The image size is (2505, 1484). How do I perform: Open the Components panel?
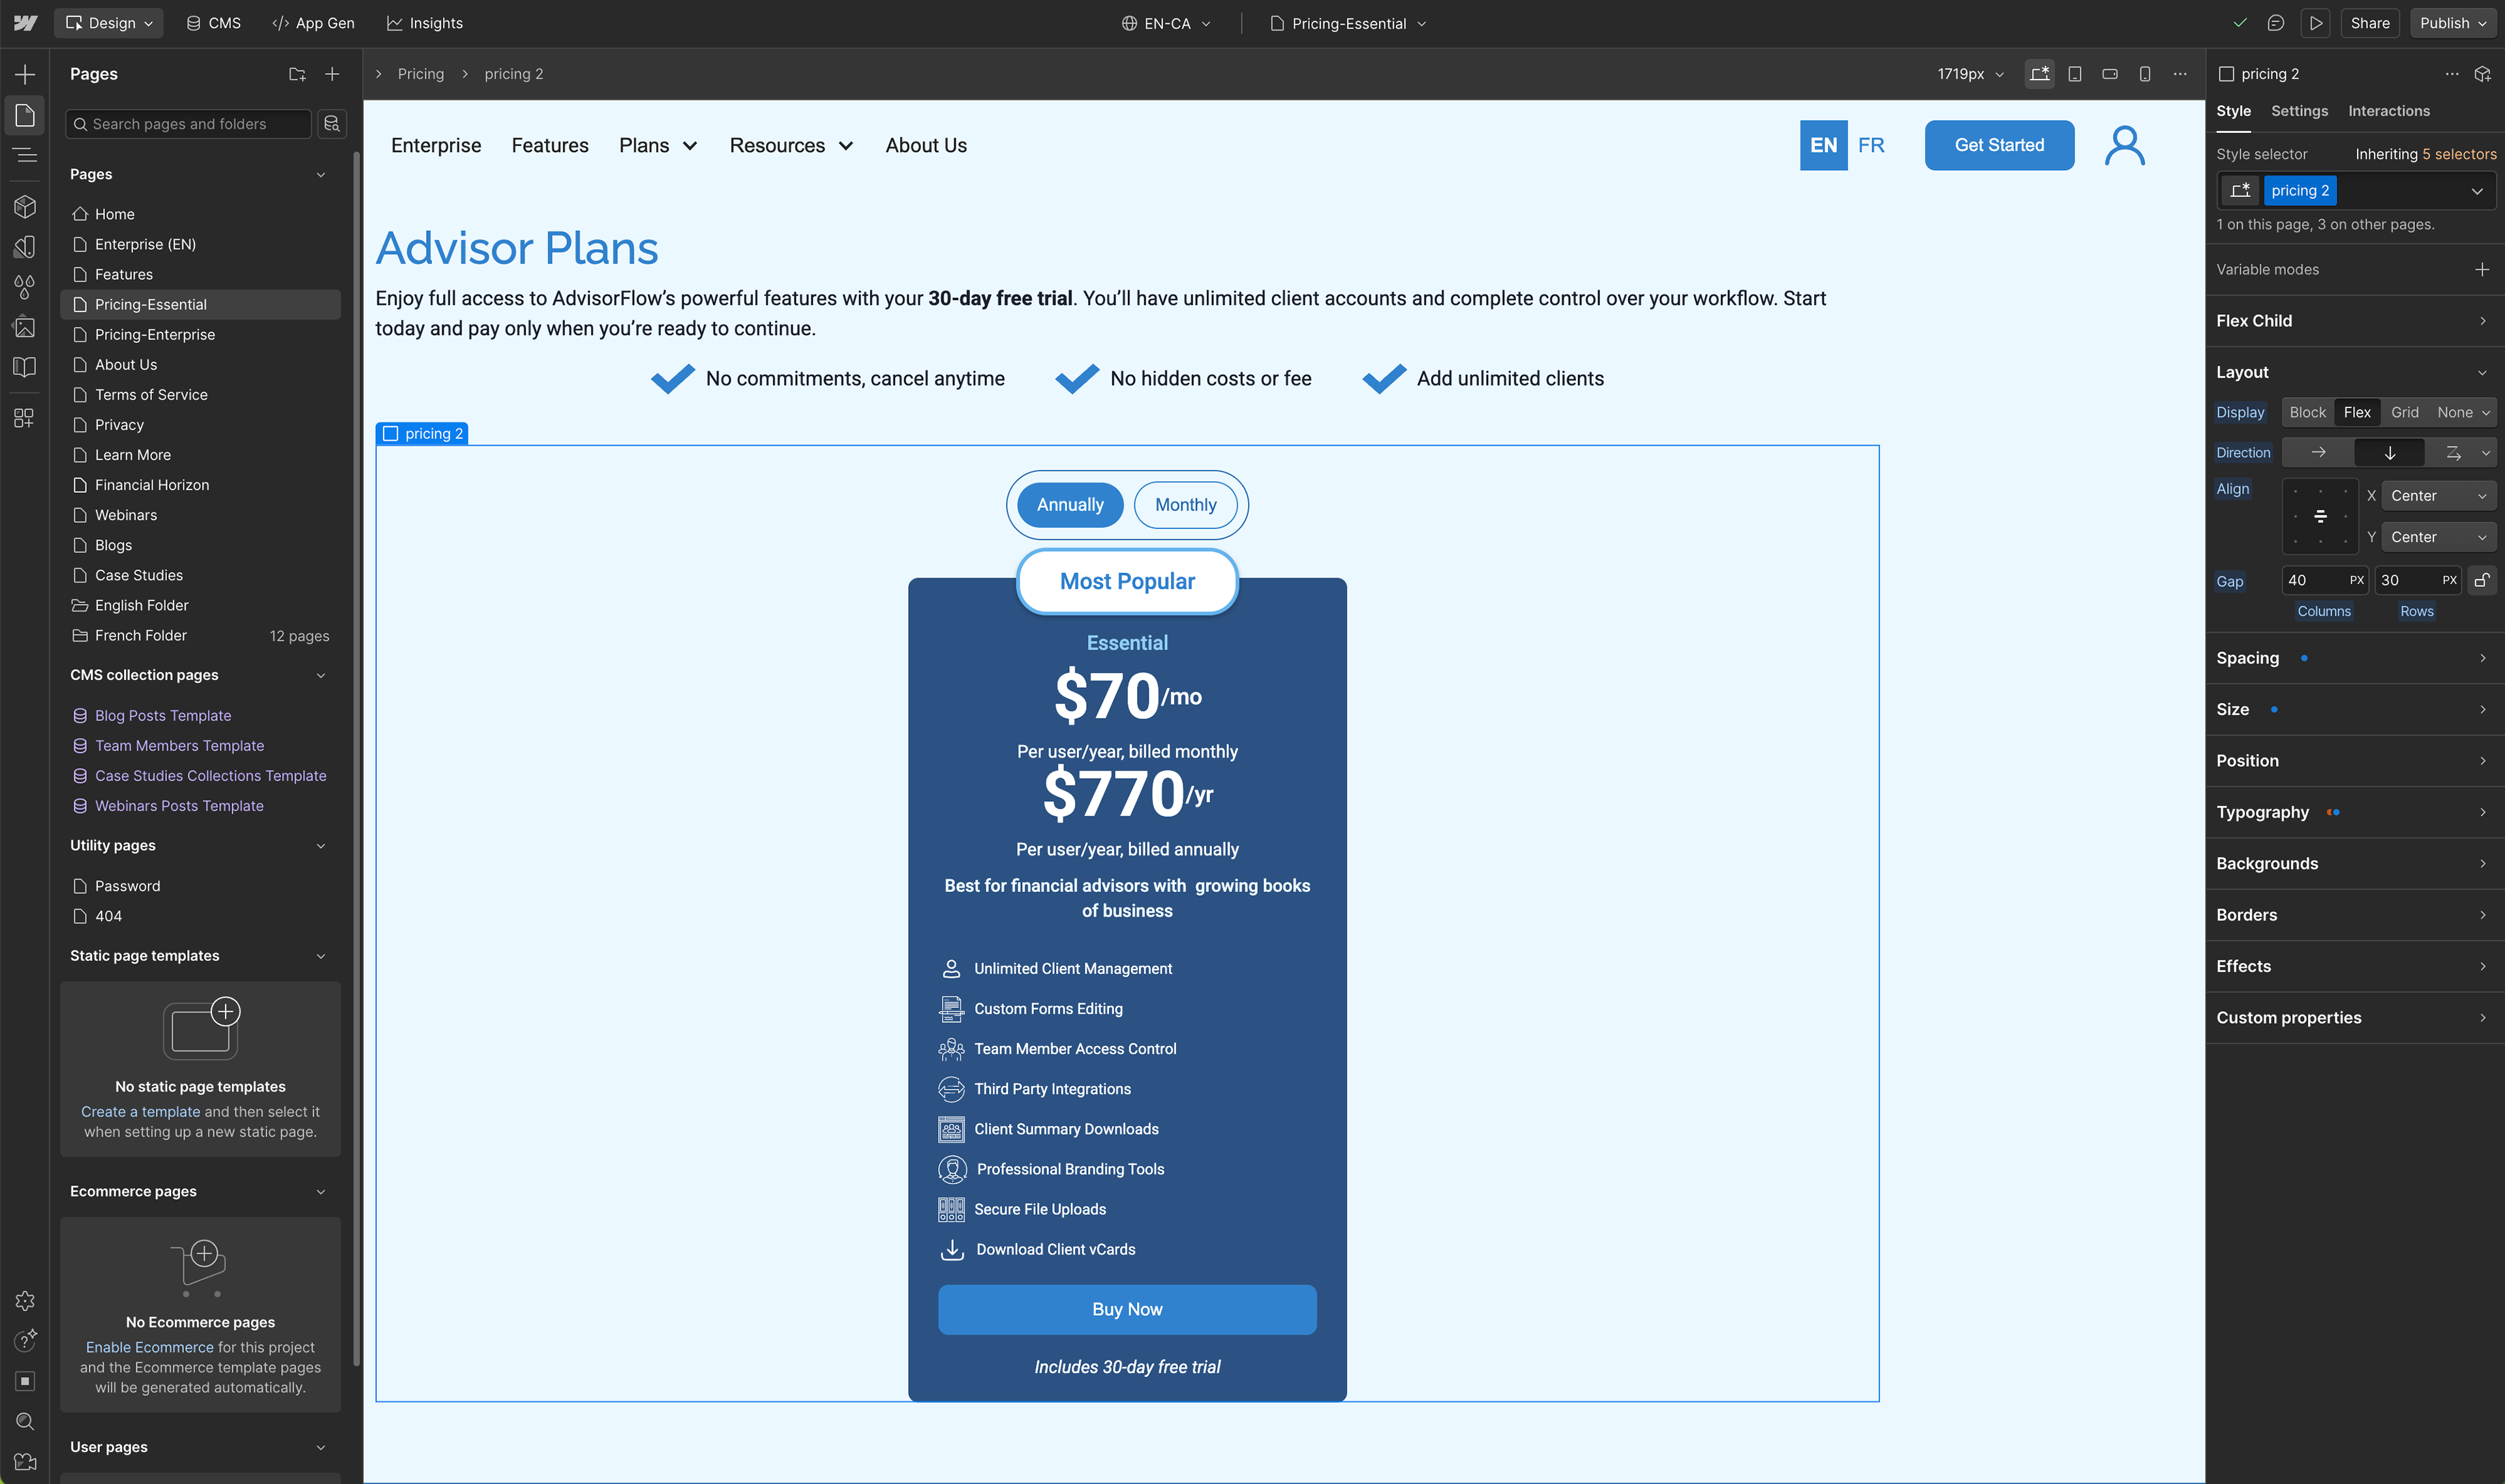pos(24,207)
